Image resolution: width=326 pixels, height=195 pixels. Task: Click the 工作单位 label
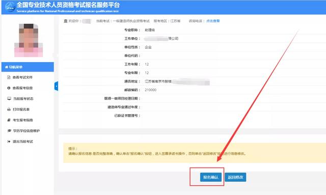(x=132, y=39)
